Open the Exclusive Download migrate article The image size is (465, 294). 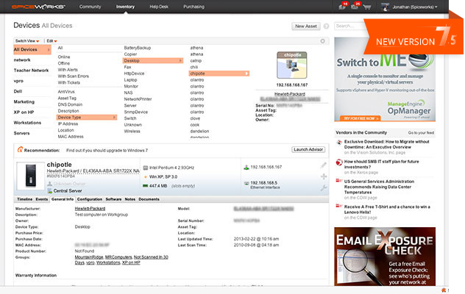coord(386,144)
